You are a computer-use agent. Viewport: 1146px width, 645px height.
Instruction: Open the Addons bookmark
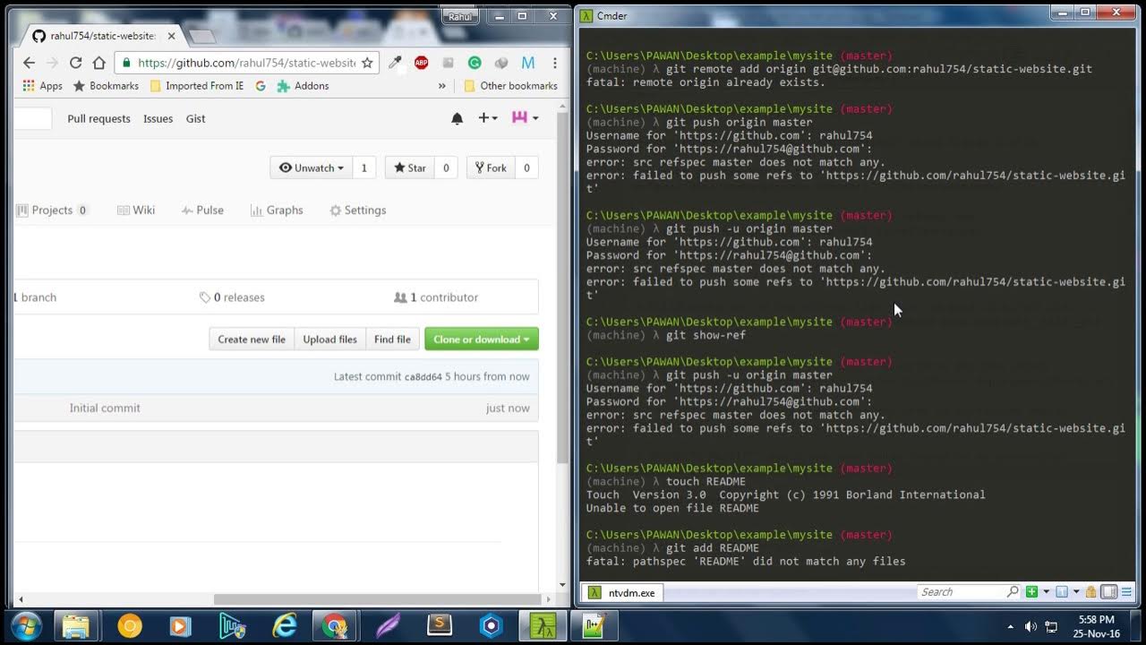pyautogui.click(x=303, y=86)
